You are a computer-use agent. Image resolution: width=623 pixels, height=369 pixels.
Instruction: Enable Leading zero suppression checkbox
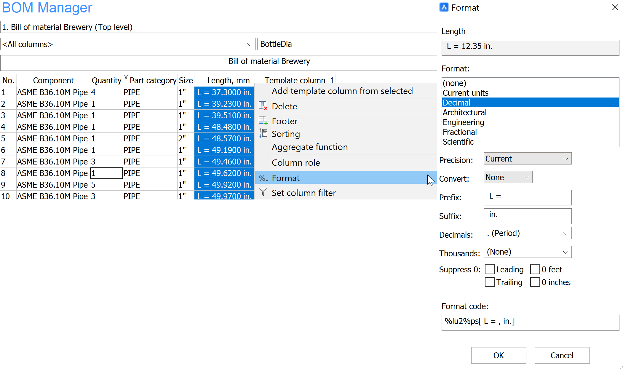(x=490, y=269)
